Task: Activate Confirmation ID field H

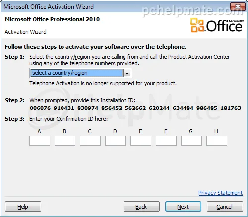Action: [x=217, y=141]
